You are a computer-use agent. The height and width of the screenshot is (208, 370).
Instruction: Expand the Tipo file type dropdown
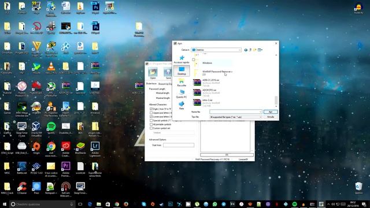(x=260, y=117)
